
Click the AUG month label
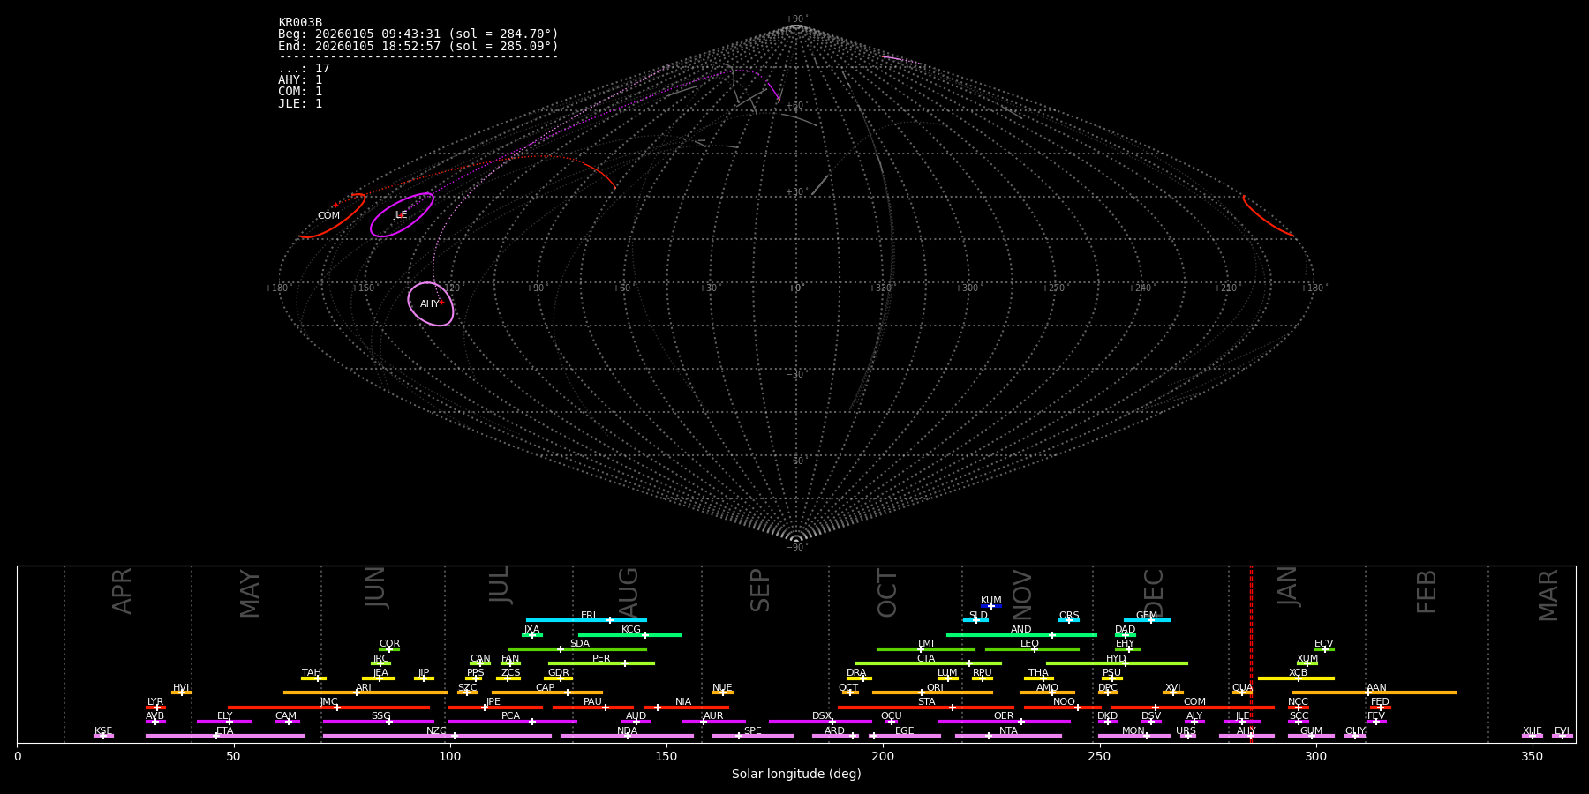[x=629, y=591]
